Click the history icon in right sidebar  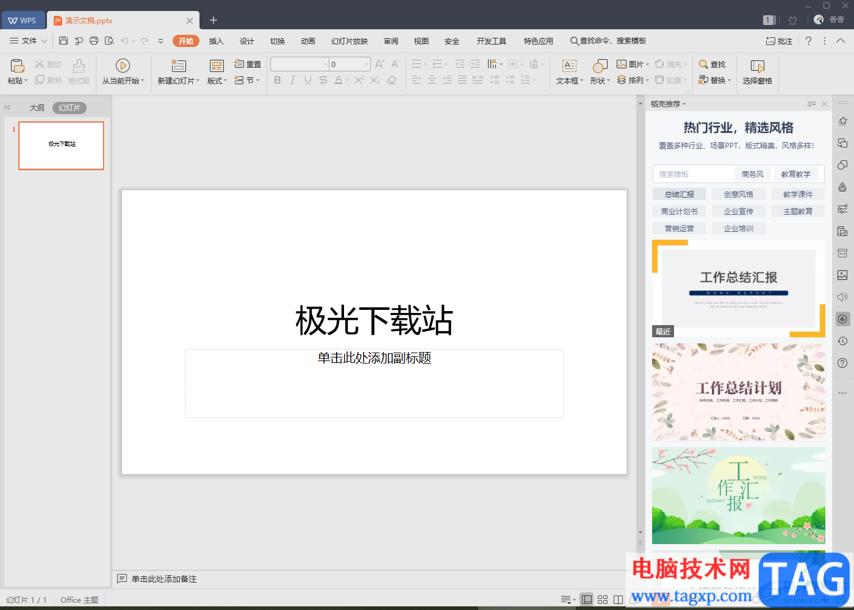coord(842,341)
